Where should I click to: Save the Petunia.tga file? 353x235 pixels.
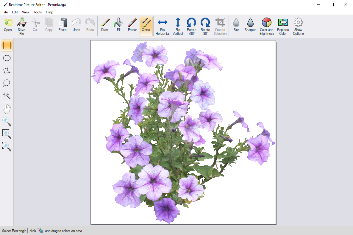click(21, 25)
